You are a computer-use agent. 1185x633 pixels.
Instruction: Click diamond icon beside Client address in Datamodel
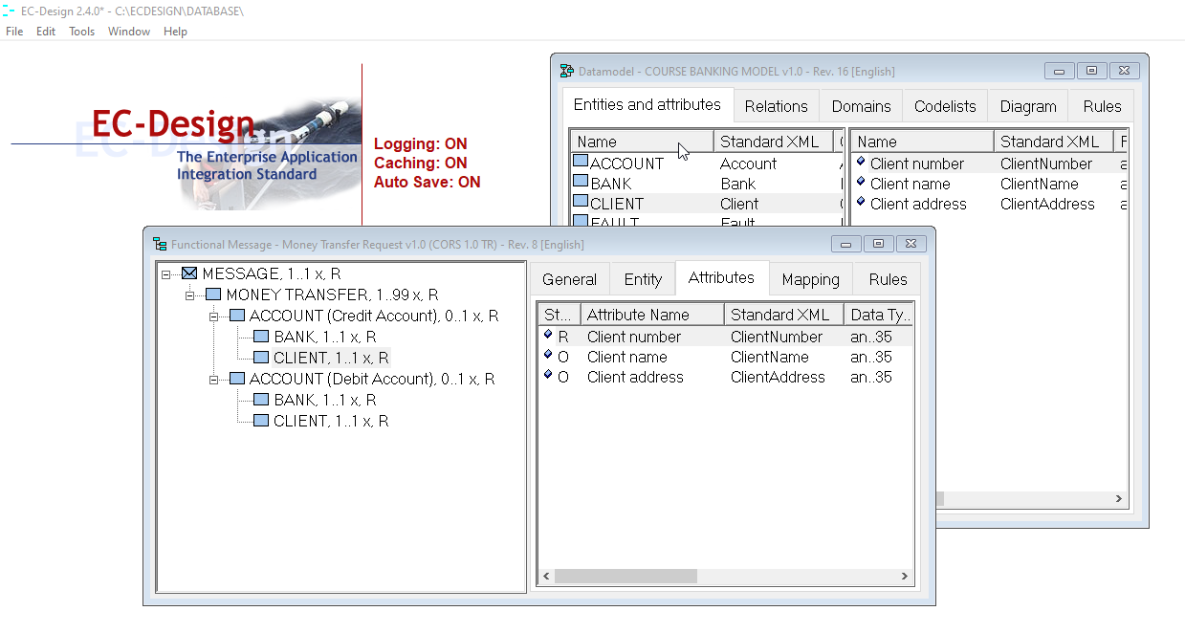coord(861,203)
